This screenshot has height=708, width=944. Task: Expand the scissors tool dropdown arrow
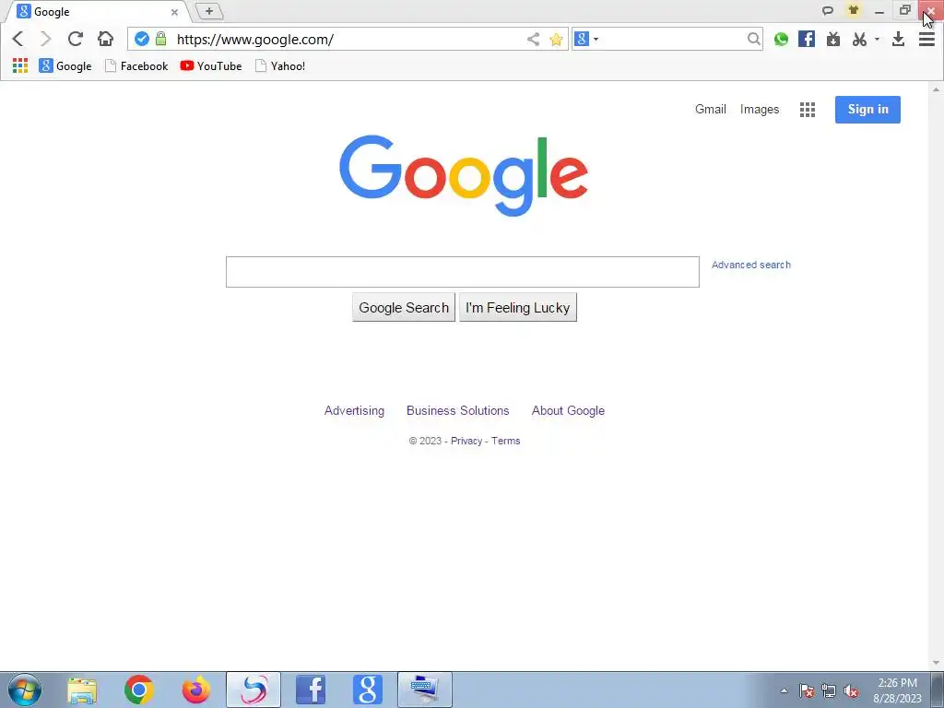878,39
